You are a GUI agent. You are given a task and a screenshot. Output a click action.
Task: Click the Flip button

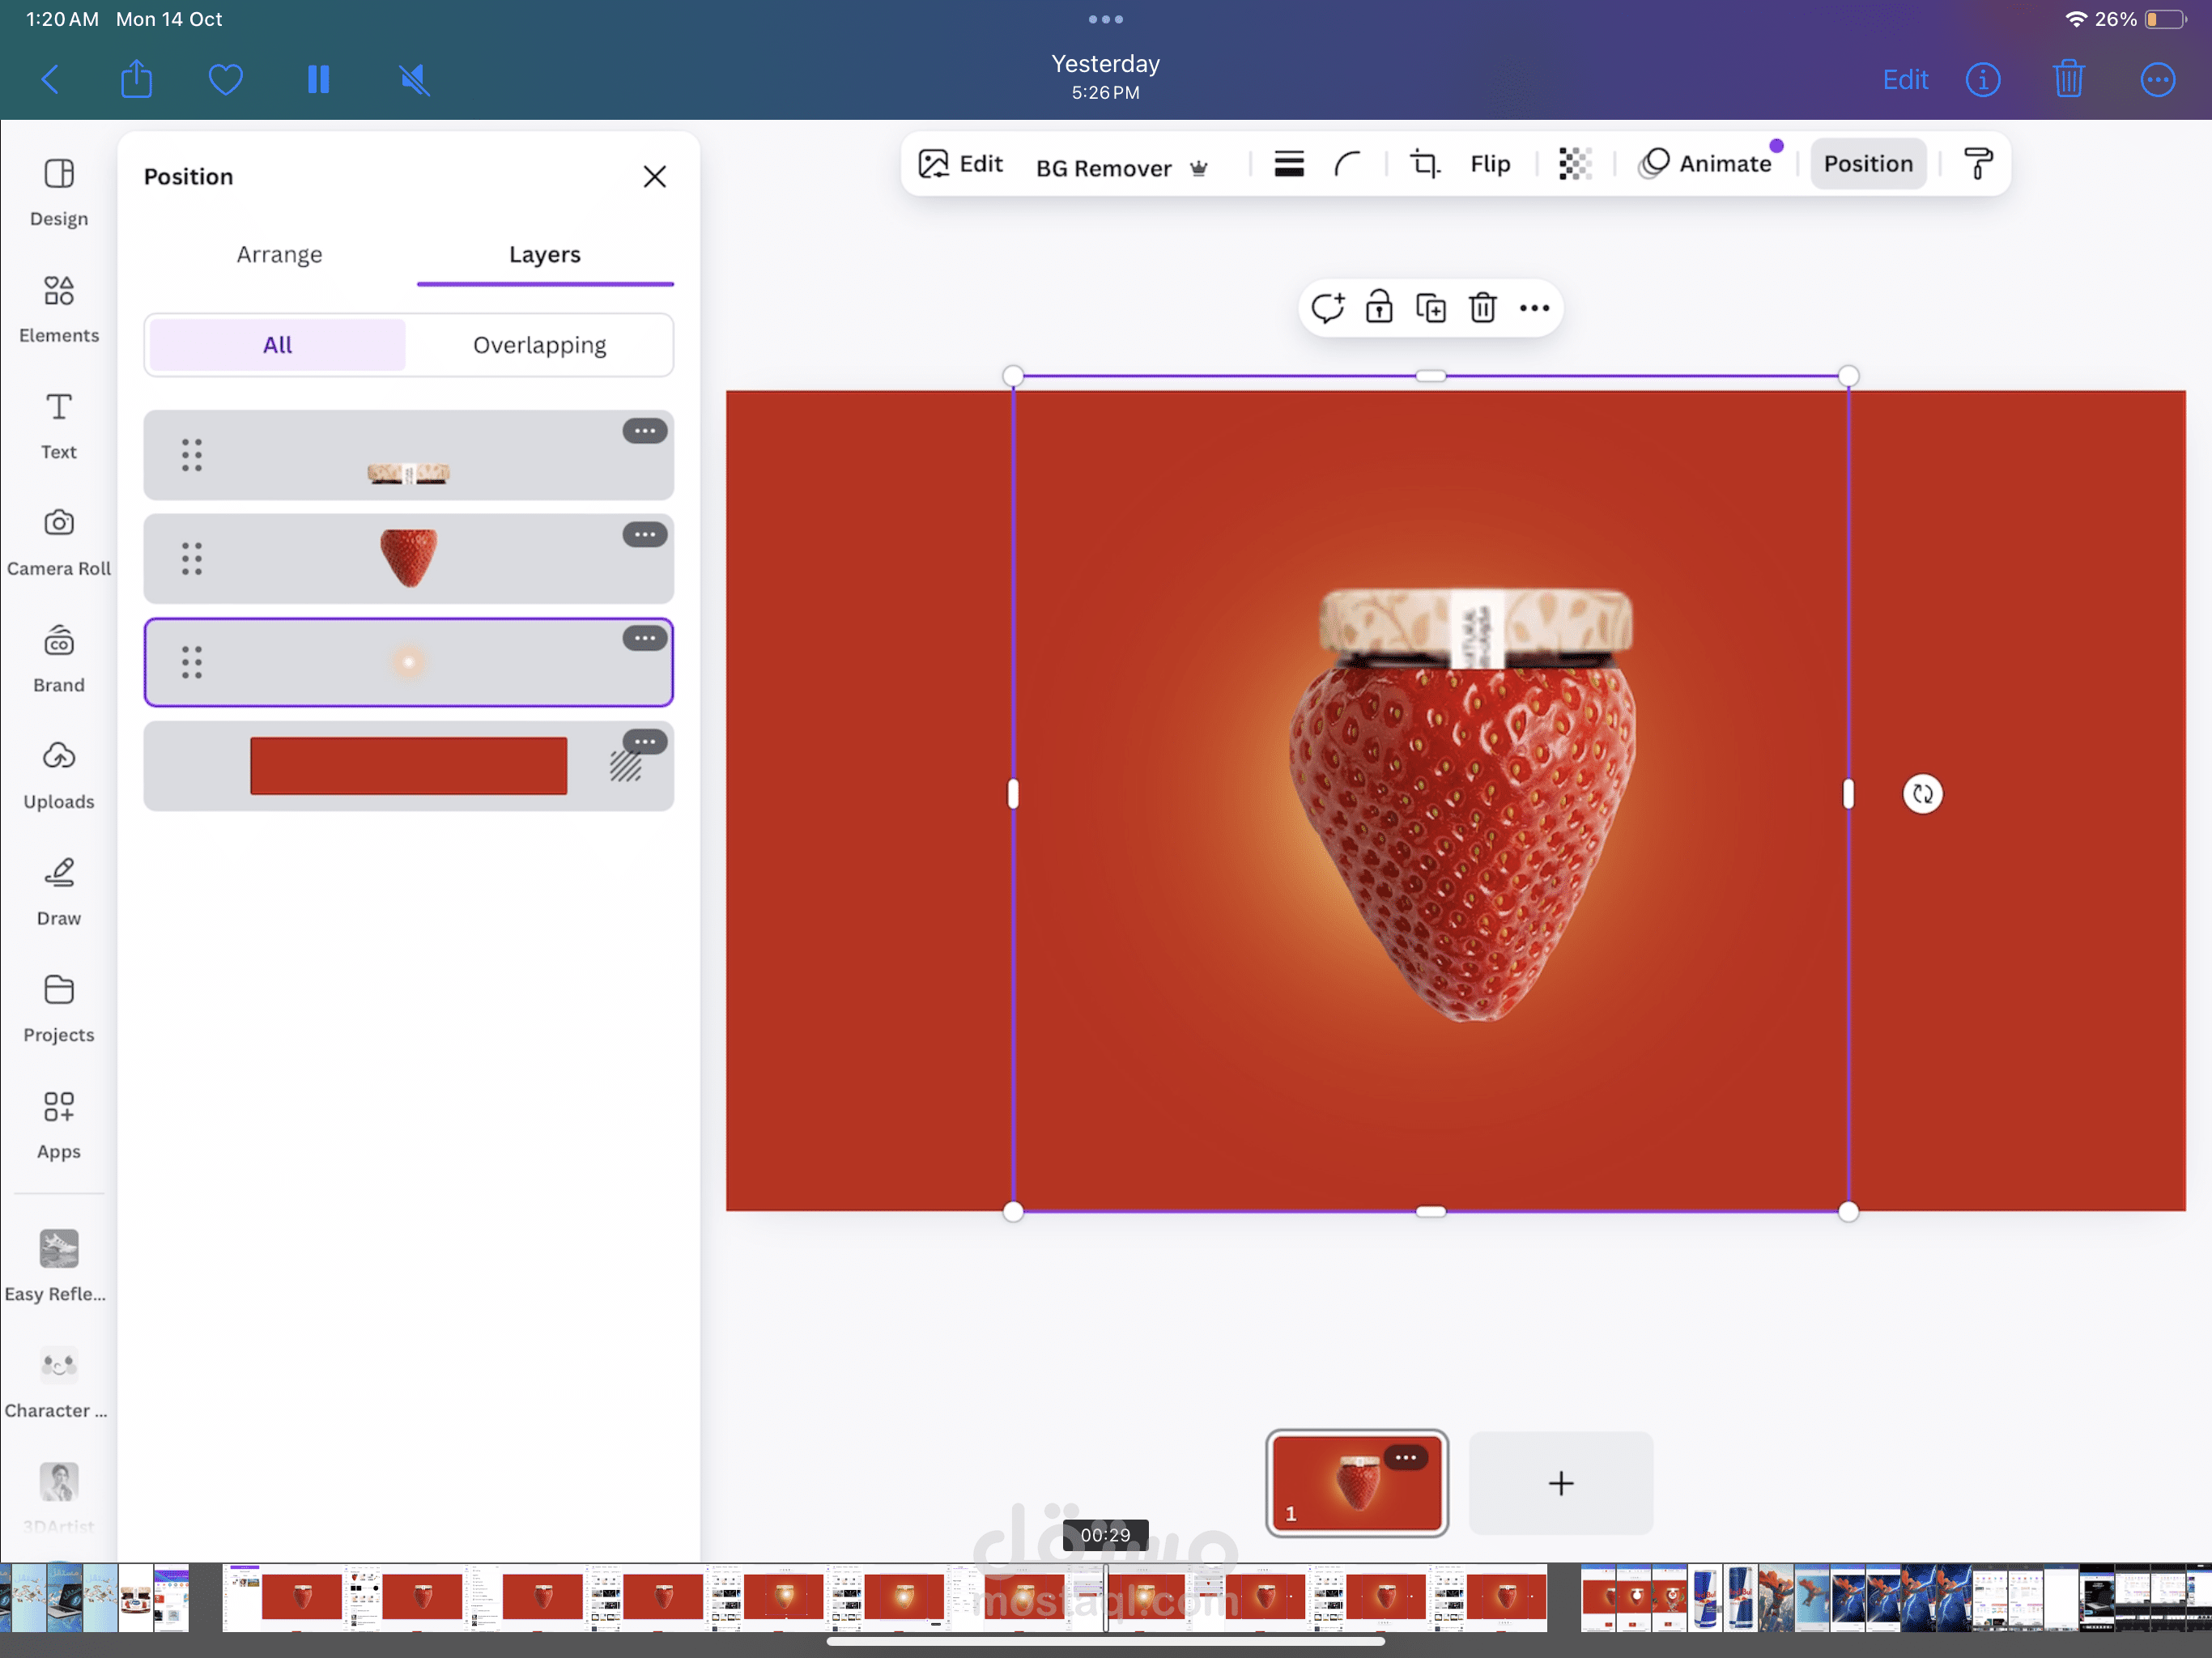click(x=1489, y=164)
